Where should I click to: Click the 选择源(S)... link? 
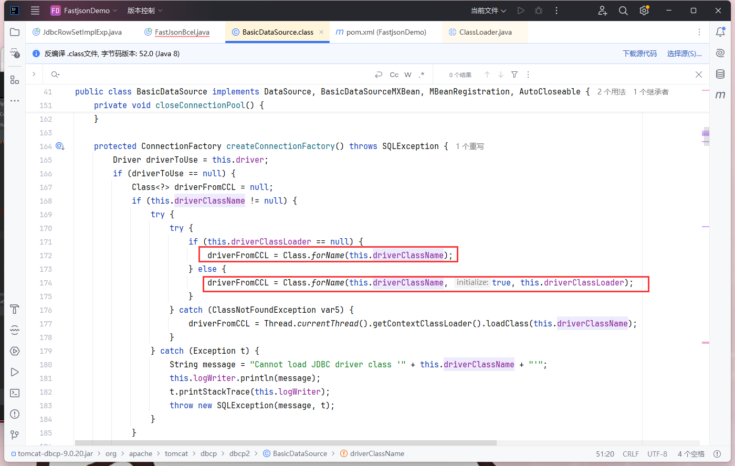tap(684, 54)
